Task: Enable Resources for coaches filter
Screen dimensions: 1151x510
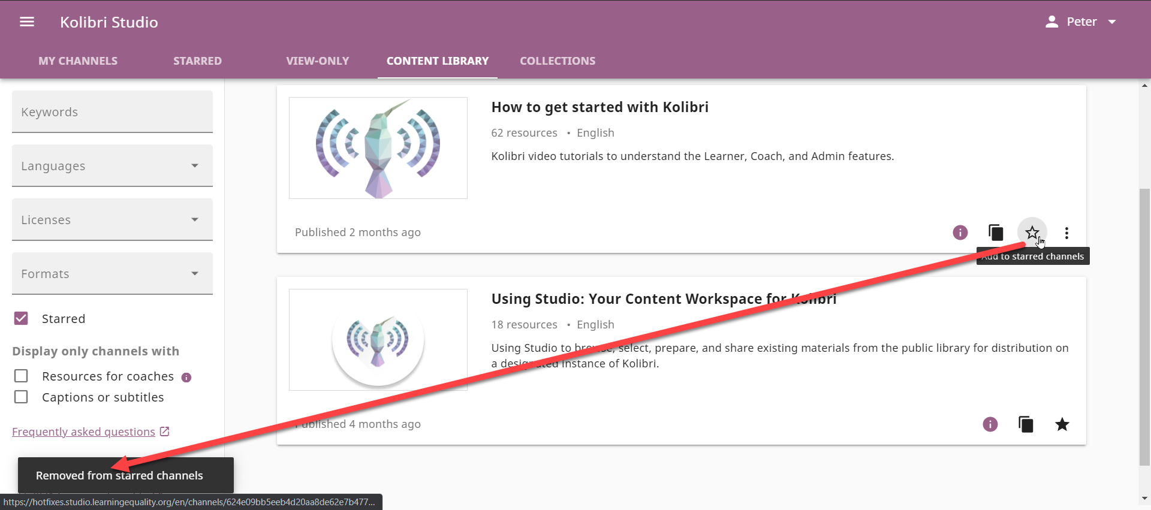Action: click(x=21, y=376)
